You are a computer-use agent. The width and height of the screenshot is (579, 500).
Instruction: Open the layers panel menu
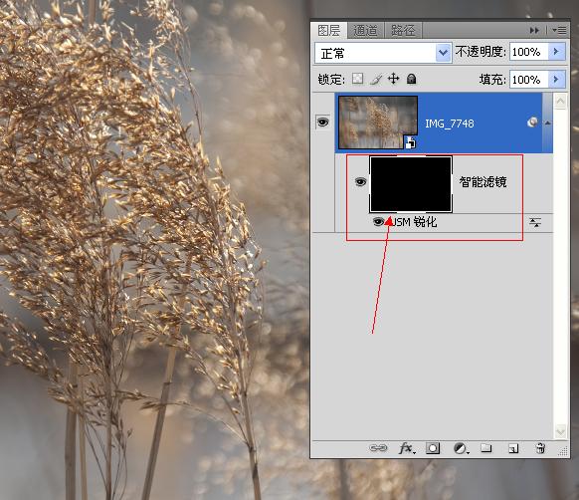click(559, 30)
